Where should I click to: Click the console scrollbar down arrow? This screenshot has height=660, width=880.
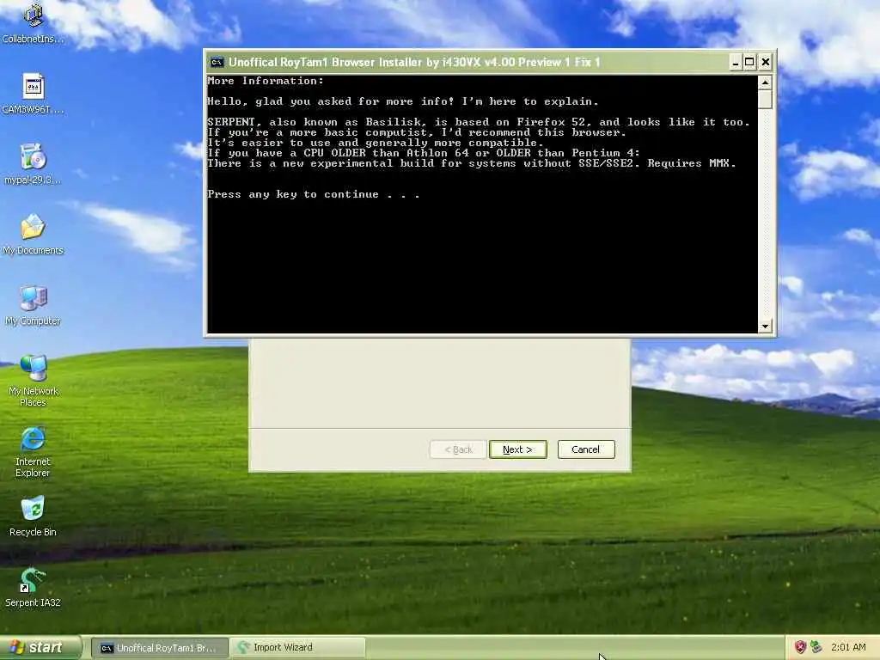pos(764,326)
